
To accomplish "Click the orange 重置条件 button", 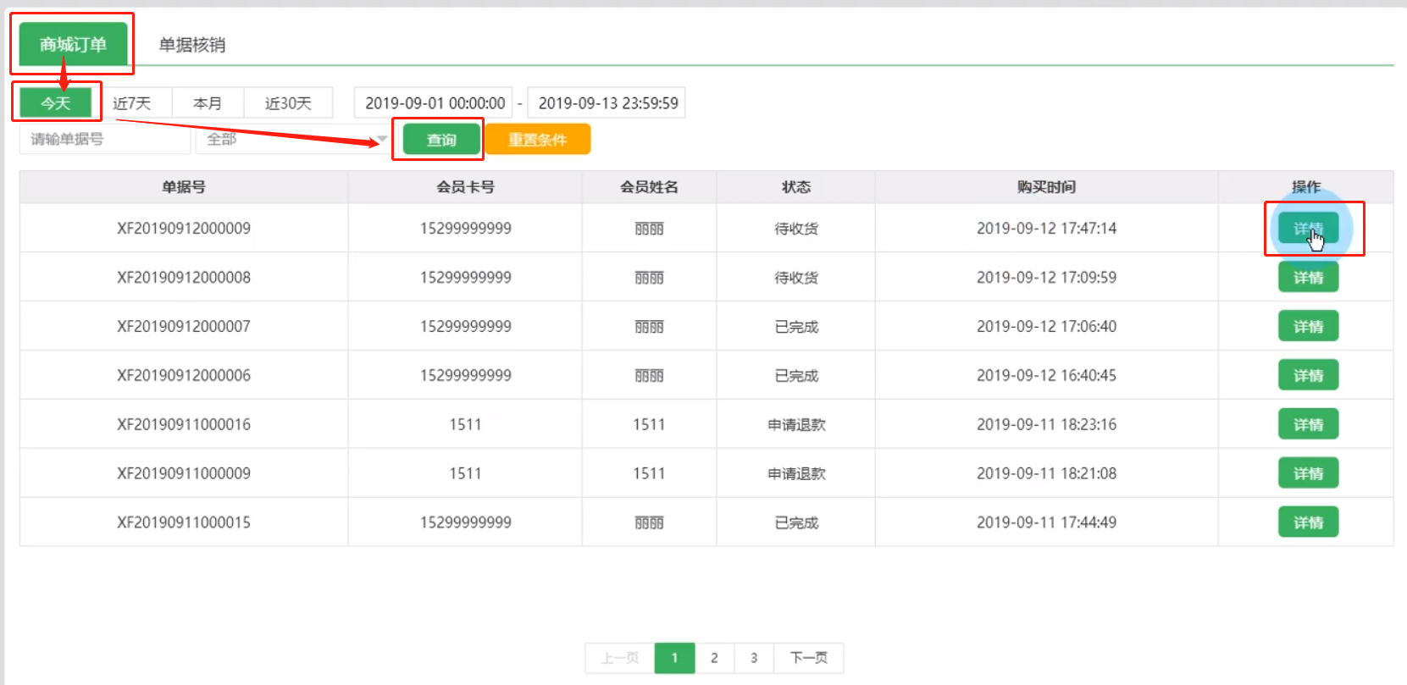I will coord(537,140).
